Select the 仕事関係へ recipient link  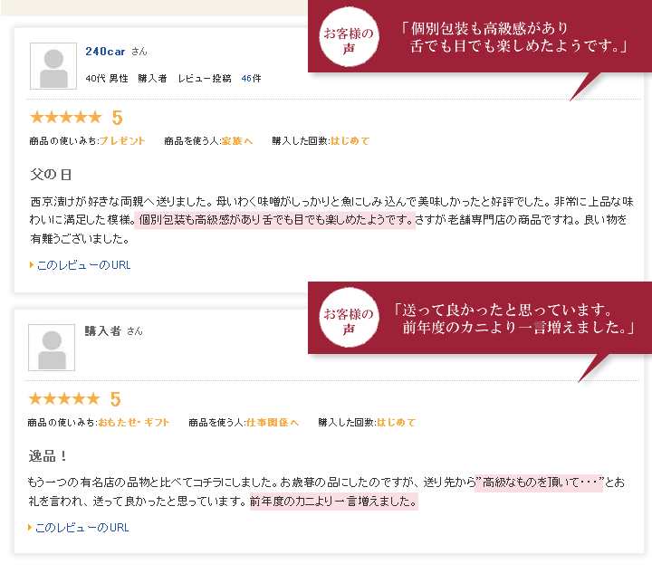pyautogui.click(x=273, y=423)
